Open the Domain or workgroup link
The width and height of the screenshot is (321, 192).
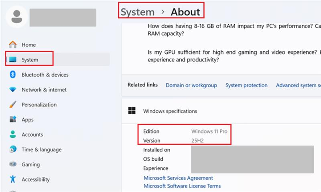191,85
